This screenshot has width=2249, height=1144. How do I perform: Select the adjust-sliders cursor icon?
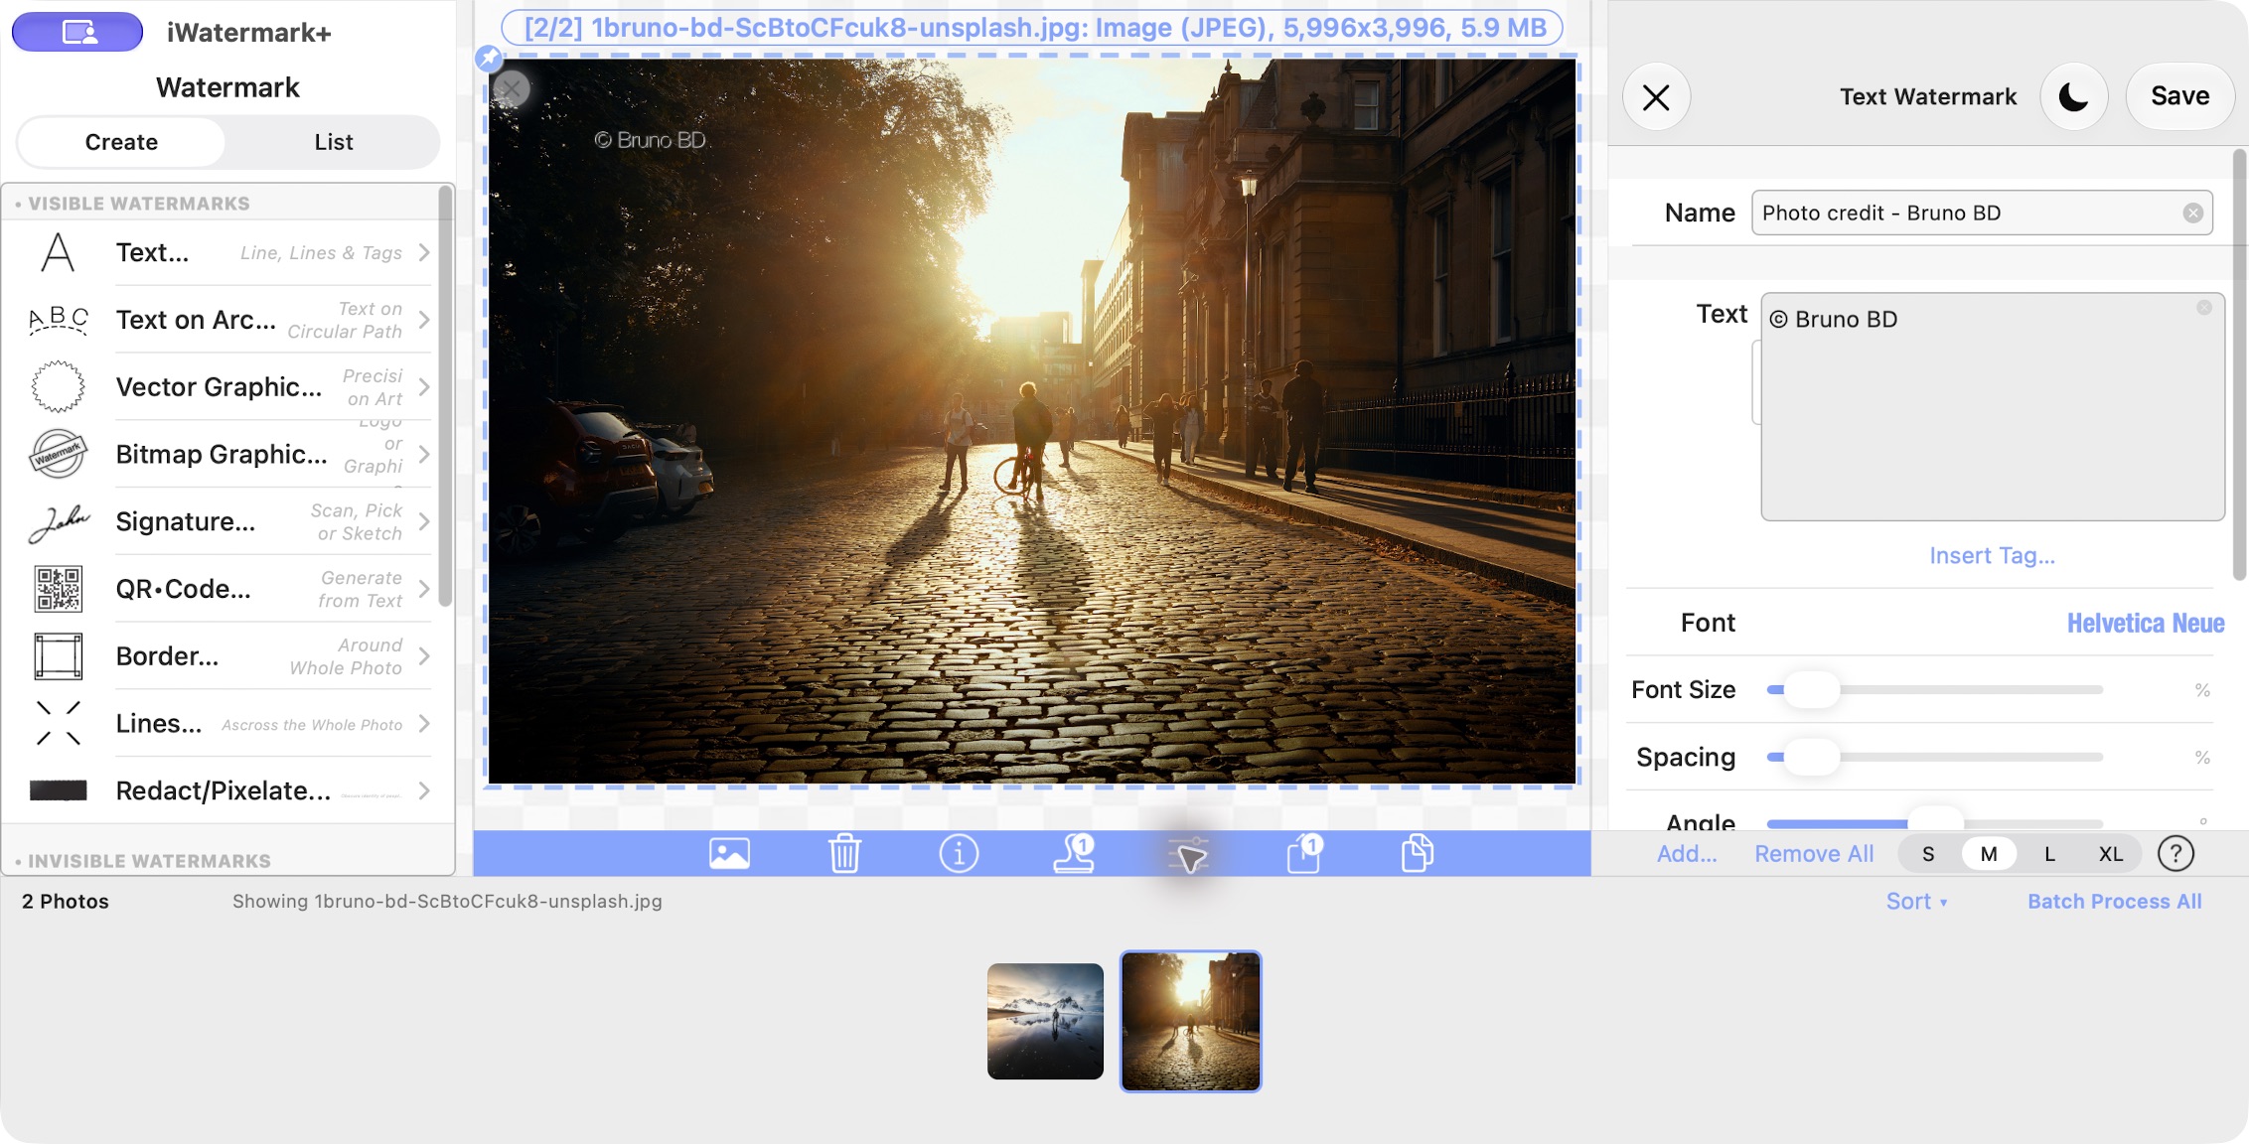pos(1188,854)
